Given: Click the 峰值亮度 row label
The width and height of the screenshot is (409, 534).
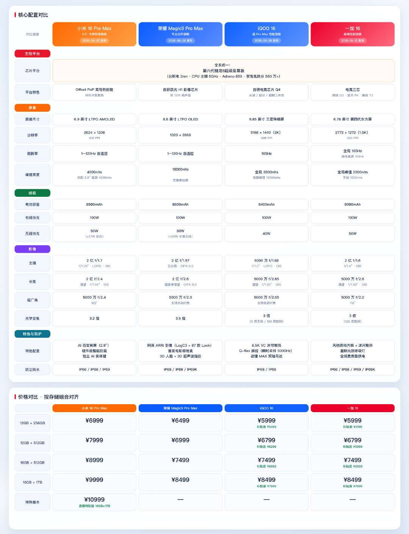Looking at the screenshot, I should 32,175.
